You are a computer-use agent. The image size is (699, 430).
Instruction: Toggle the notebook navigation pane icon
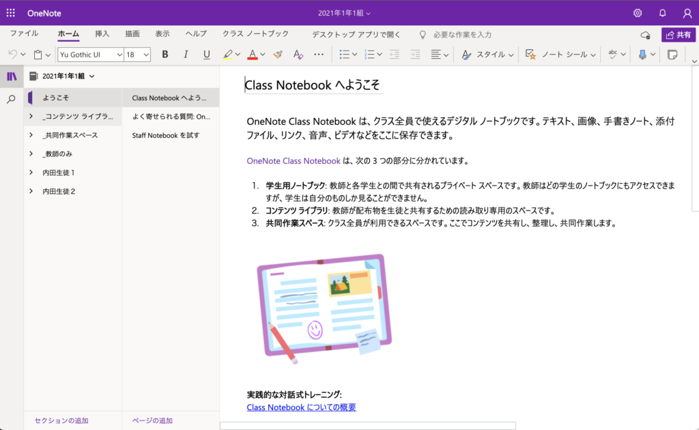(11, 76)
